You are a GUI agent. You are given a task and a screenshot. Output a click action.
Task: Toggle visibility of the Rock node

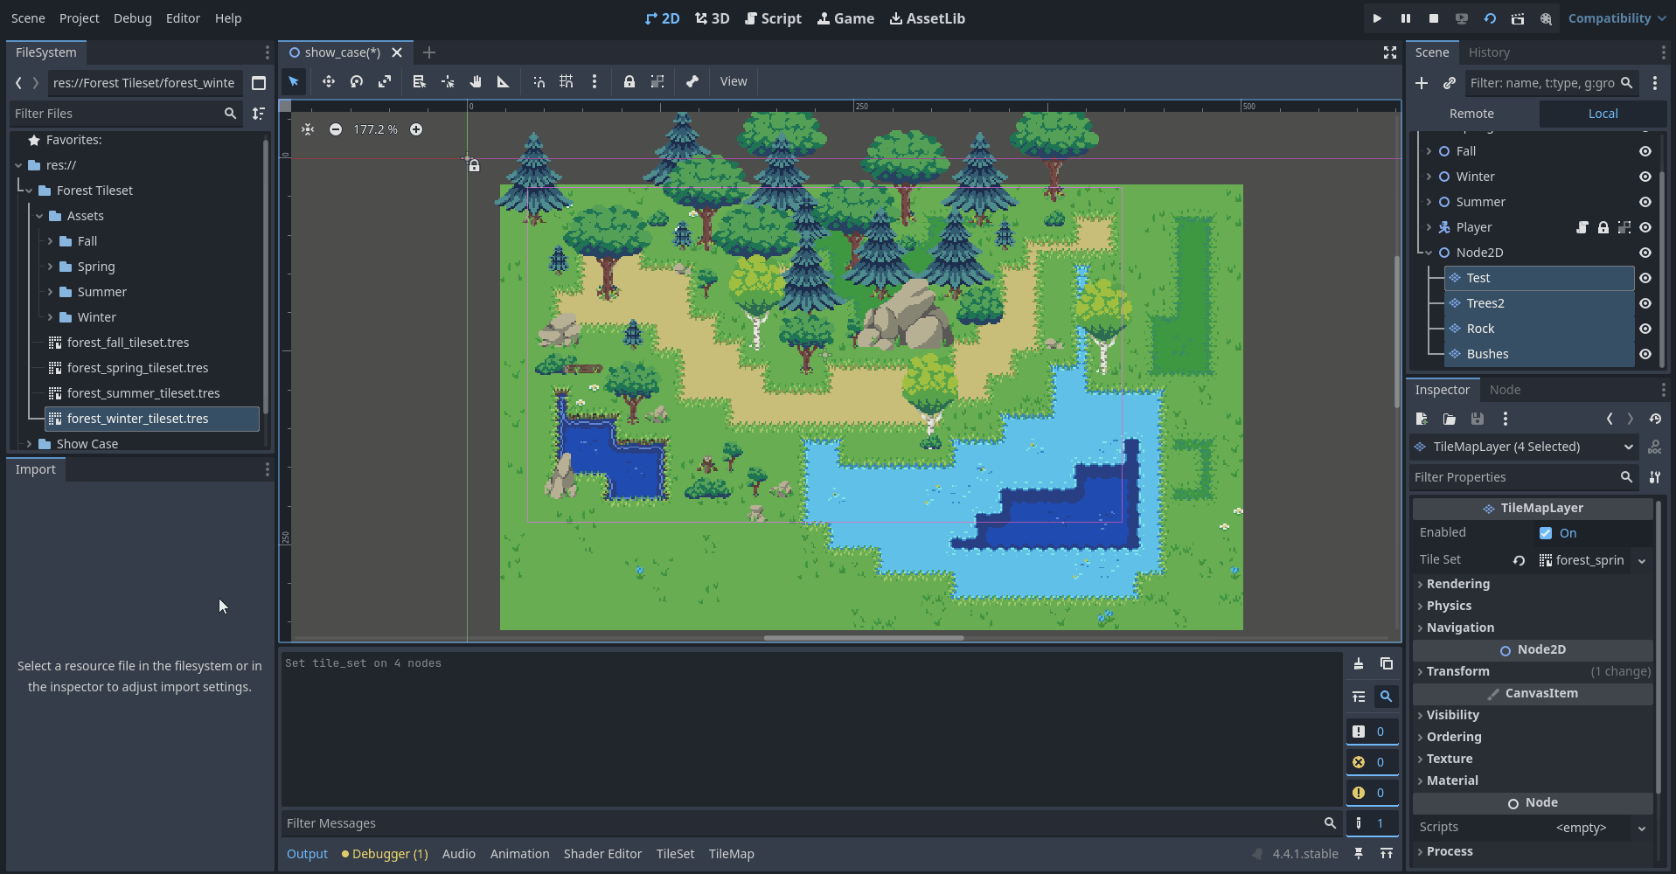tap(1645, 329)
